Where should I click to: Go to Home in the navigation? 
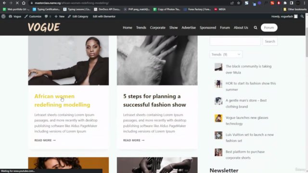pyautogui.click(x=128, y=28)
